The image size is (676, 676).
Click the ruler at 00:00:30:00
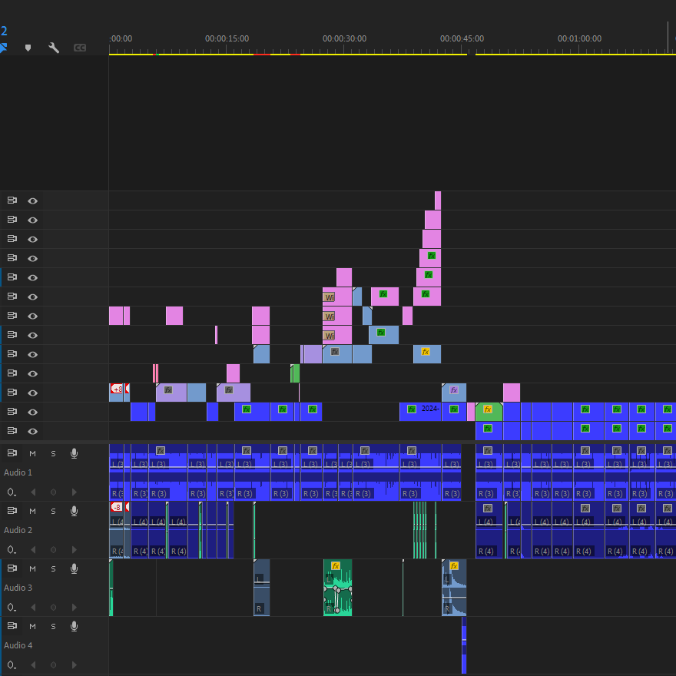(344, 38)
